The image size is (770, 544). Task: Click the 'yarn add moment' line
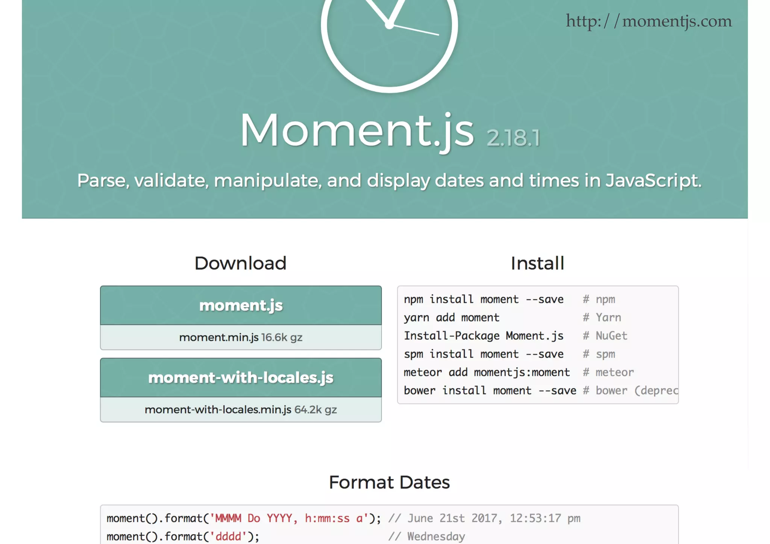click(452, 318)
